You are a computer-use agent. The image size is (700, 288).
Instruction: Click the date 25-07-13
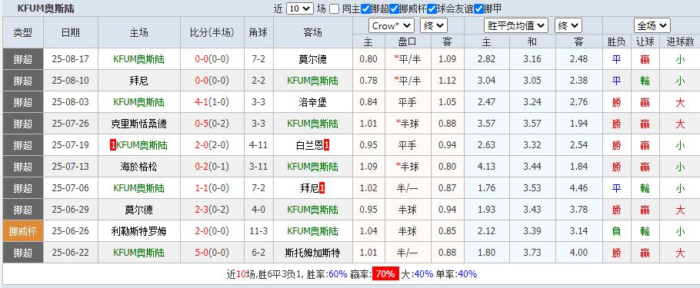pos(71,167)
